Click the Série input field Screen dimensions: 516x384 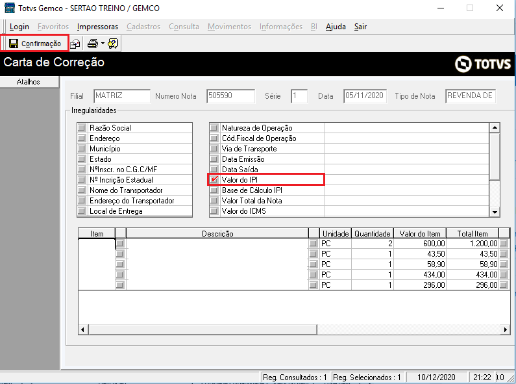click(x=299, y=96)
